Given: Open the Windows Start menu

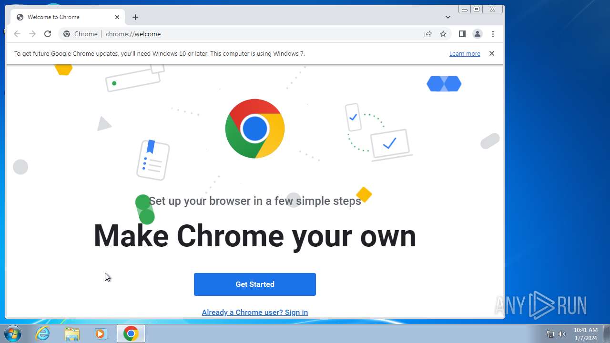Looking at the screenshot, I should pyautogui.click(x=13, y=334).
